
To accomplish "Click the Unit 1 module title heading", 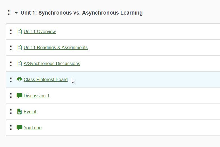I will click(x=82, y=13).
